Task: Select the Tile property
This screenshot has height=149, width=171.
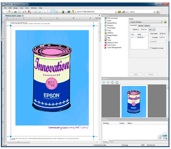Action: [109, 38]
